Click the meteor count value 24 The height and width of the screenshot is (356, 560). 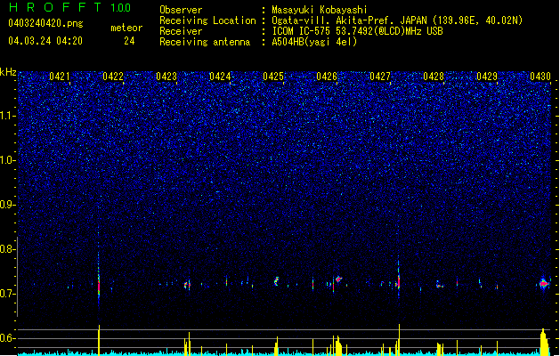(x=129, y=41)
